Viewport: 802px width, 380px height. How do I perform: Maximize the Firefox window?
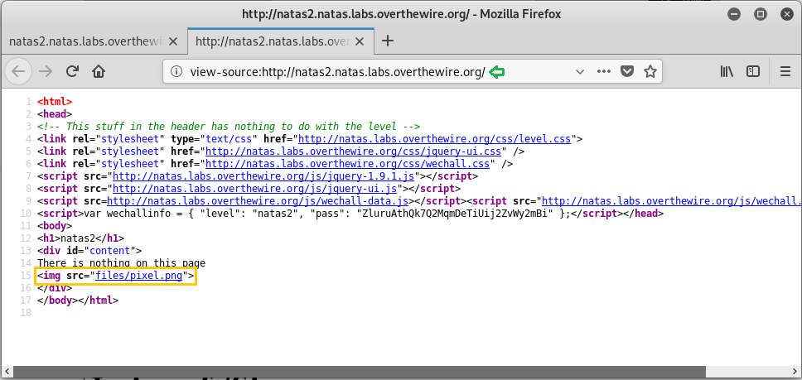point(761,14)
